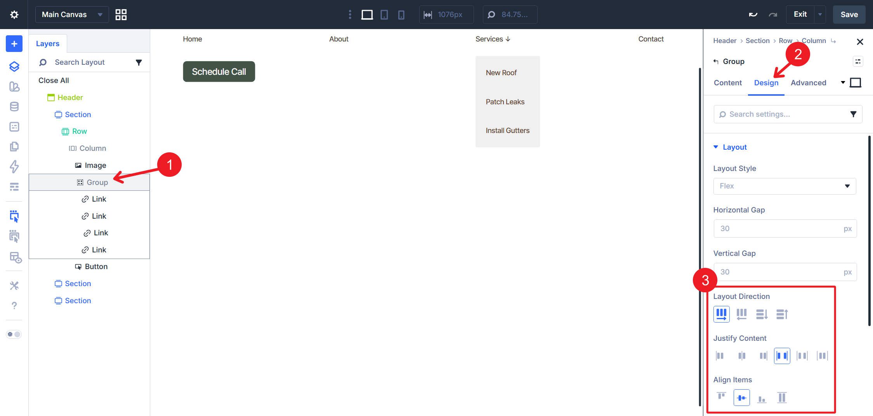The image size is (873, 416).
Task: Open the Layout Style Flex dropdown
Action: coord(784,186)
